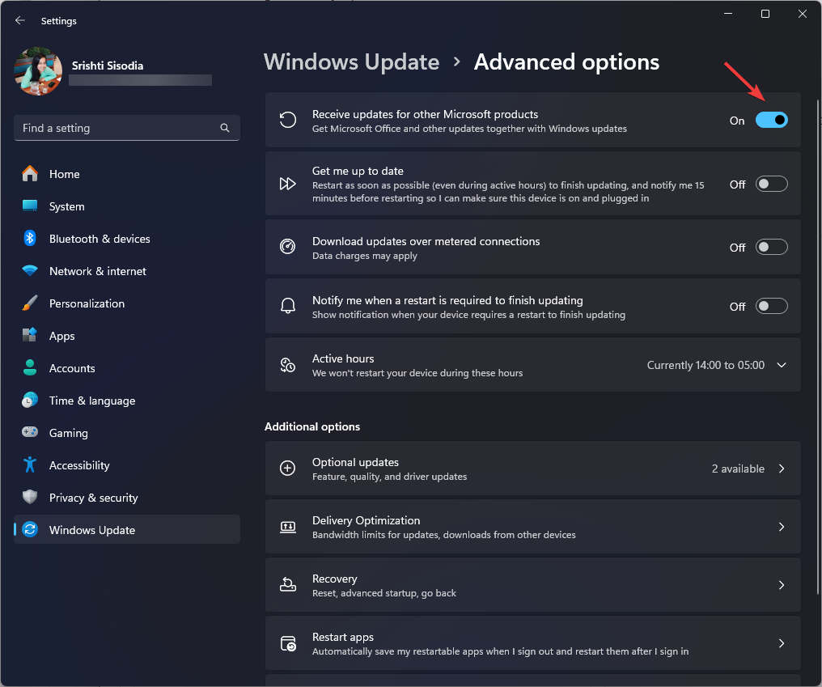Go back using the back arrow icon
Screen dimensions: 822x687
click(x=20, y=20)
